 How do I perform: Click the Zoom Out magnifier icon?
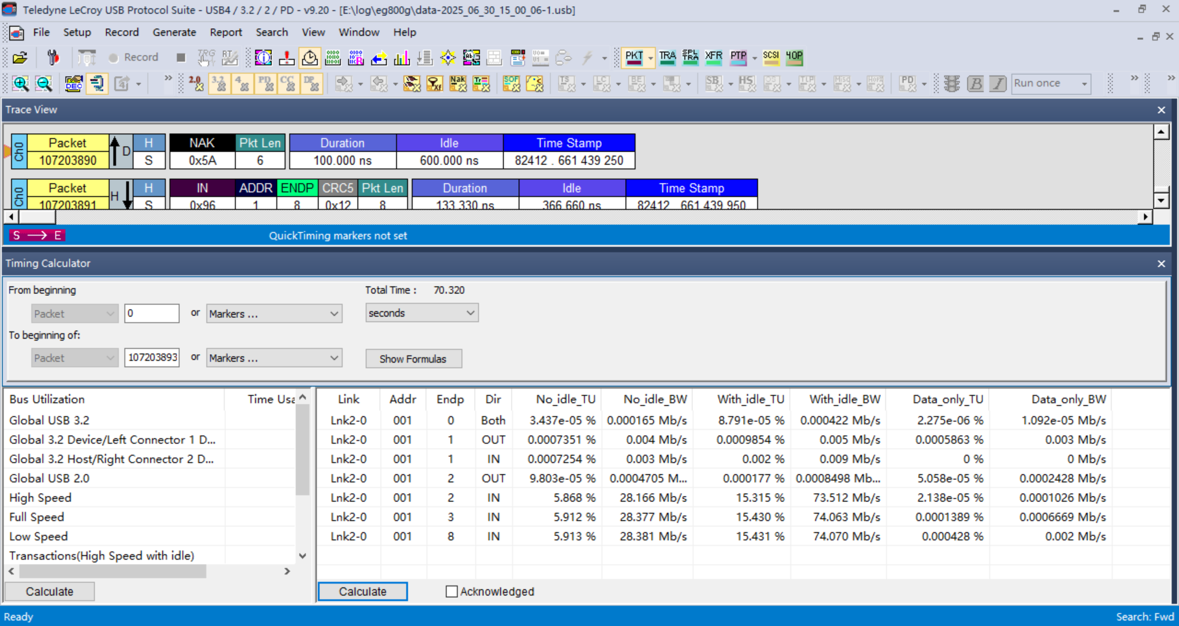pyautogui.click(x=44, y=83)
